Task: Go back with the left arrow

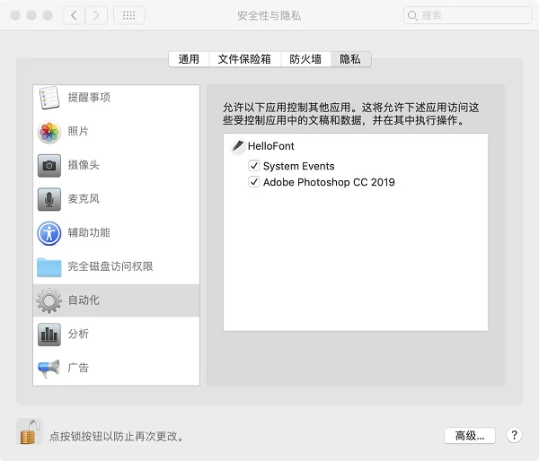Action: (74, 15)
